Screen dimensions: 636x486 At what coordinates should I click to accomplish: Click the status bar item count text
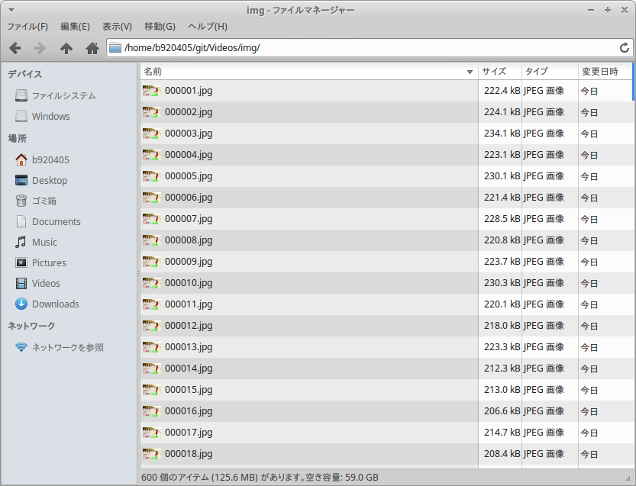(260, 478)
